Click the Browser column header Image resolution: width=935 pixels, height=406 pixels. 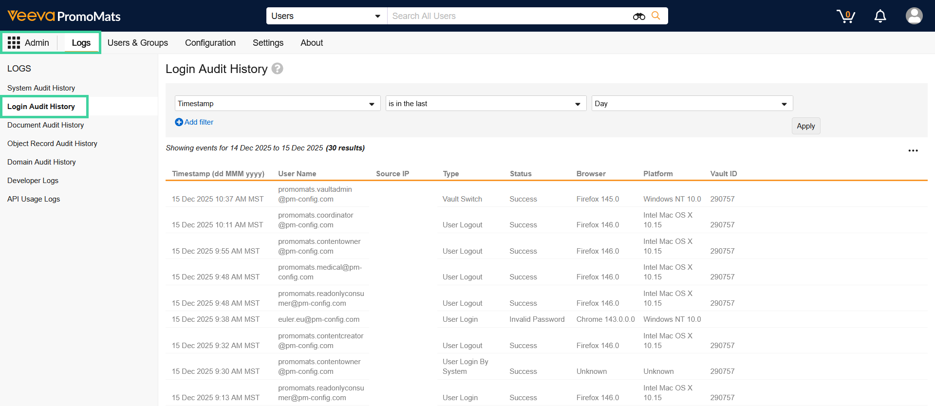click(x=591, y=174)
